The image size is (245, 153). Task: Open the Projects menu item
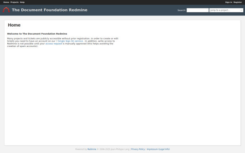coord(15,2)
